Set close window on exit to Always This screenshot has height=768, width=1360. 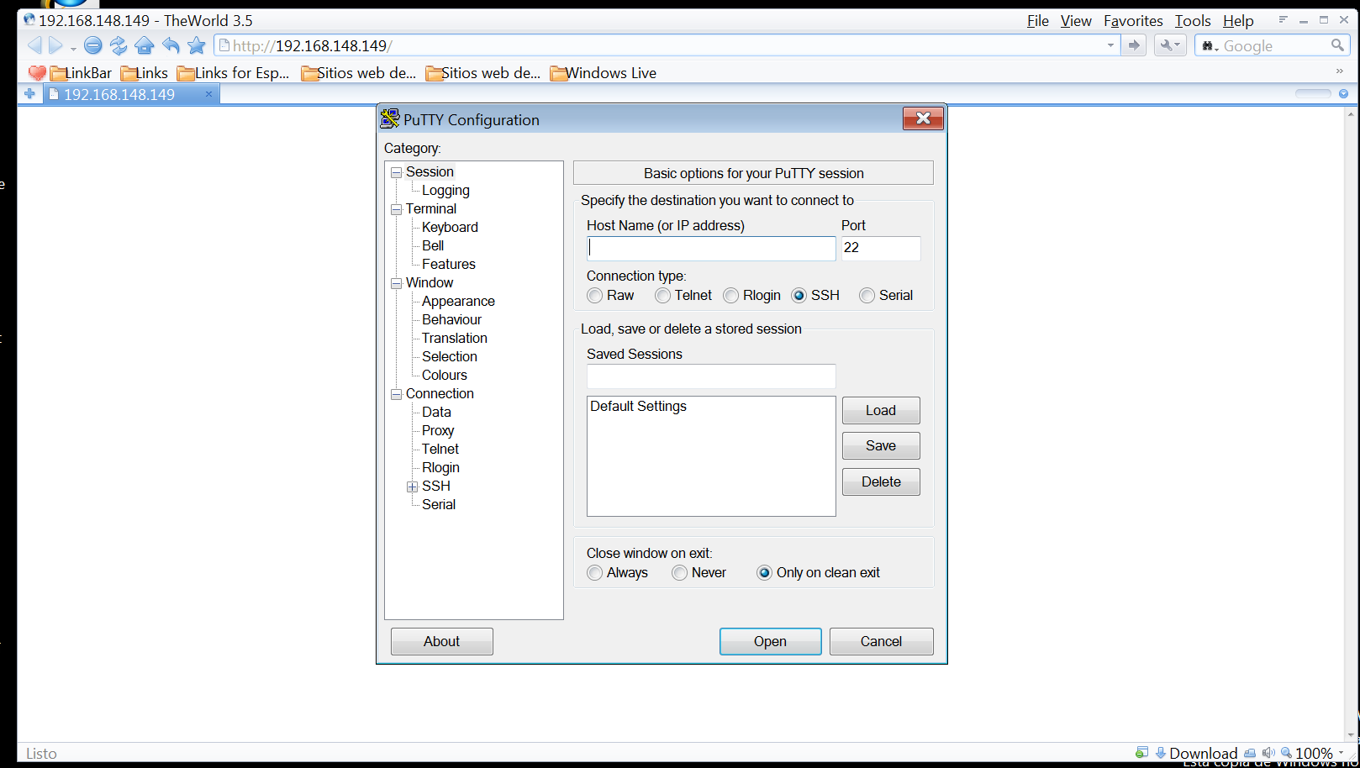click(595, 573)
